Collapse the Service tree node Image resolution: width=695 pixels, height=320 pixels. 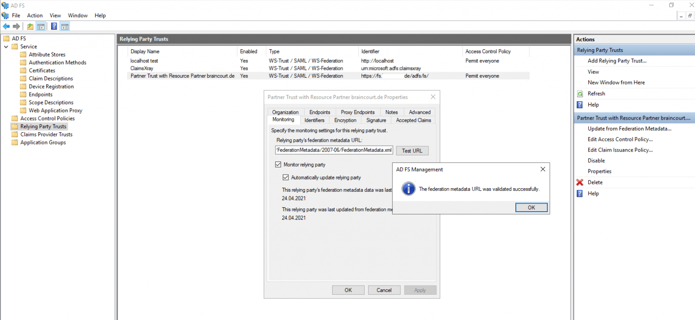click(6, 46)
